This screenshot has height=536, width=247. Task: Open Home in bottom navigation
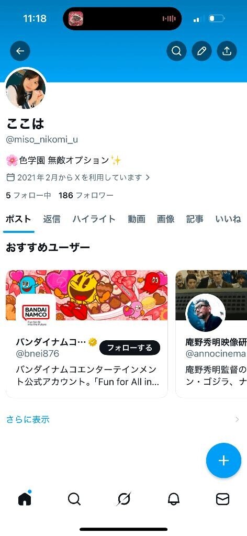coord(25,499)
